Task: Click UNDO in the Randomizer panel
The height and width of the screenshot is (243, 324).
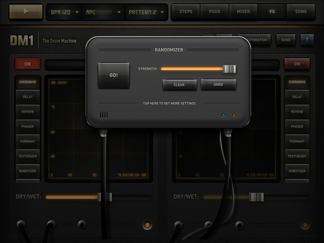Action: 218,85
